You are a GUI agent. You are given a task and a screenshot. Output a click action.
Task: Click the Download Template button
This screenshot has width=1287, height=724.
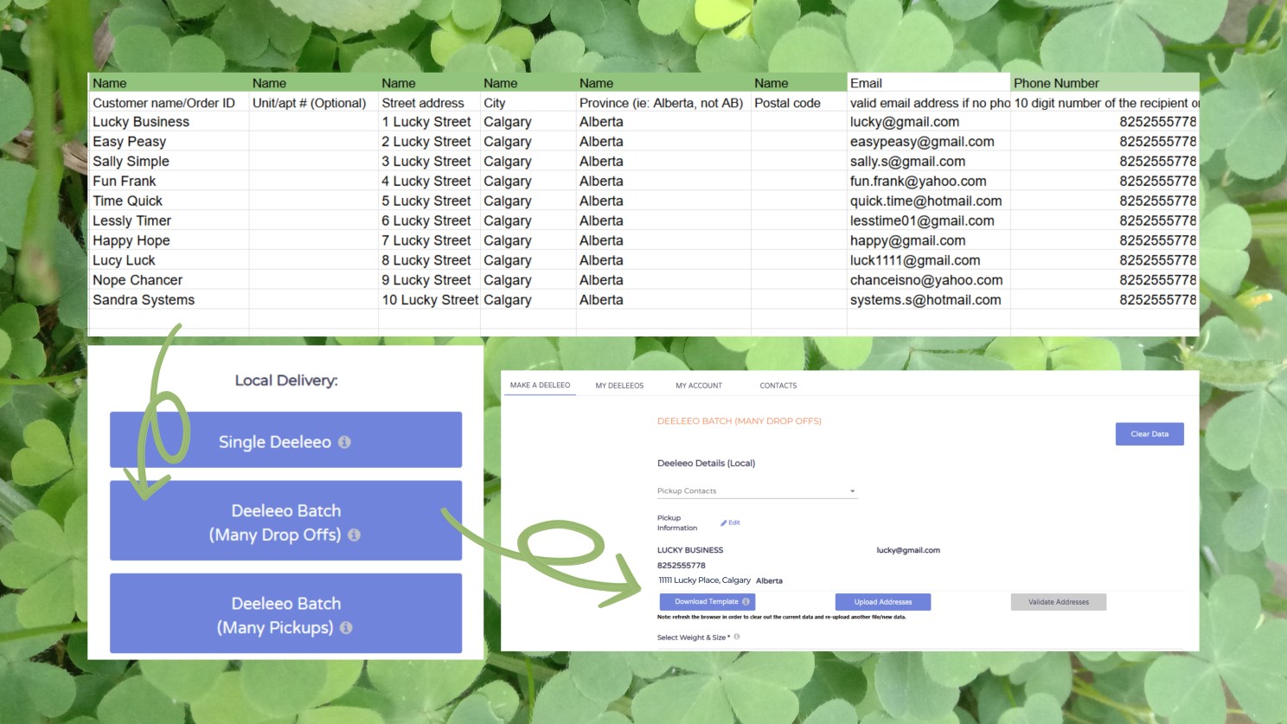point(708,602)
